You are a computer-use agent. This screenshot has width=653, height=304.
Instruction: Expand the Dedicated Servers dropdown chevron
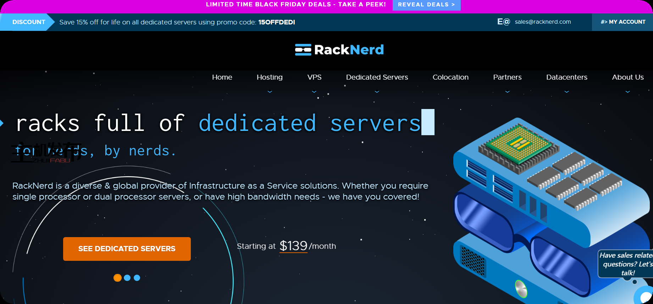(377, 92)
